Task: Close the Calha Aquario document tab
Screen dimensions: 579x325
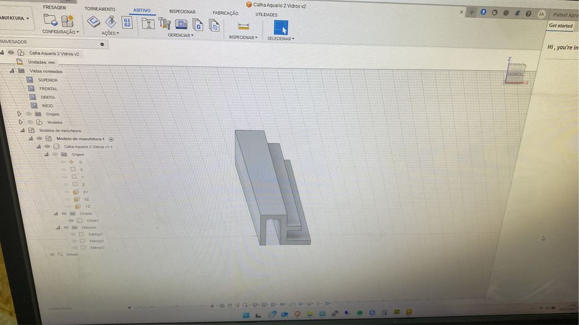Action: [x=461, y=12]
